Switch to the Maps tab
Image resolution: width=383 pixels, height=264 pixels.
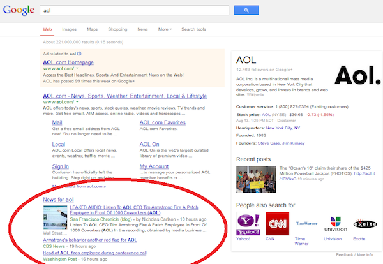coord(93,29)
